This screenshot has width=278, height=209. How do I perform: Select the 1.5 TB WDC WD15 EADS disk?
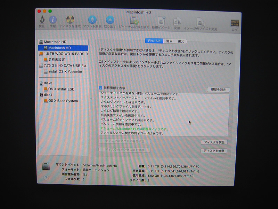point(63,54)
